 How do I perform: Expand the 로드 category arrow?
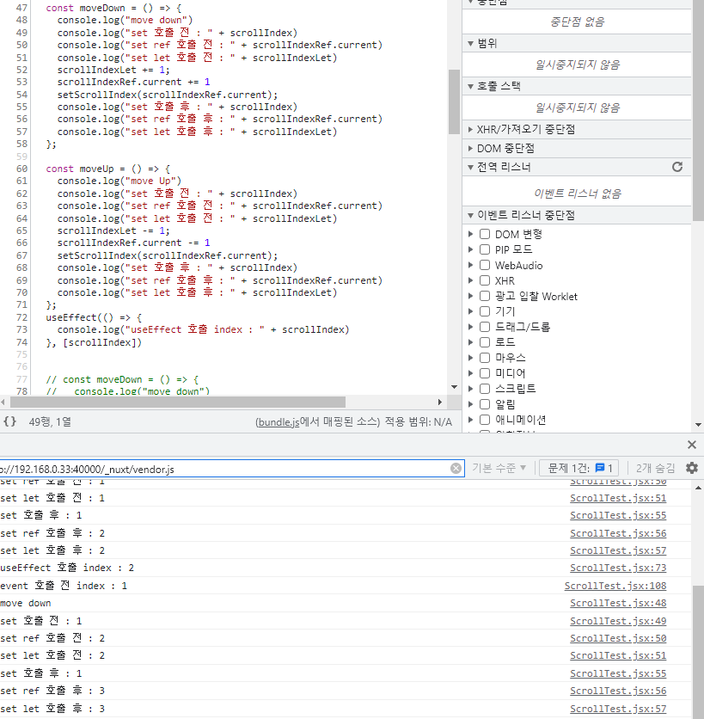pyautogui.click(x=470, y=342)
